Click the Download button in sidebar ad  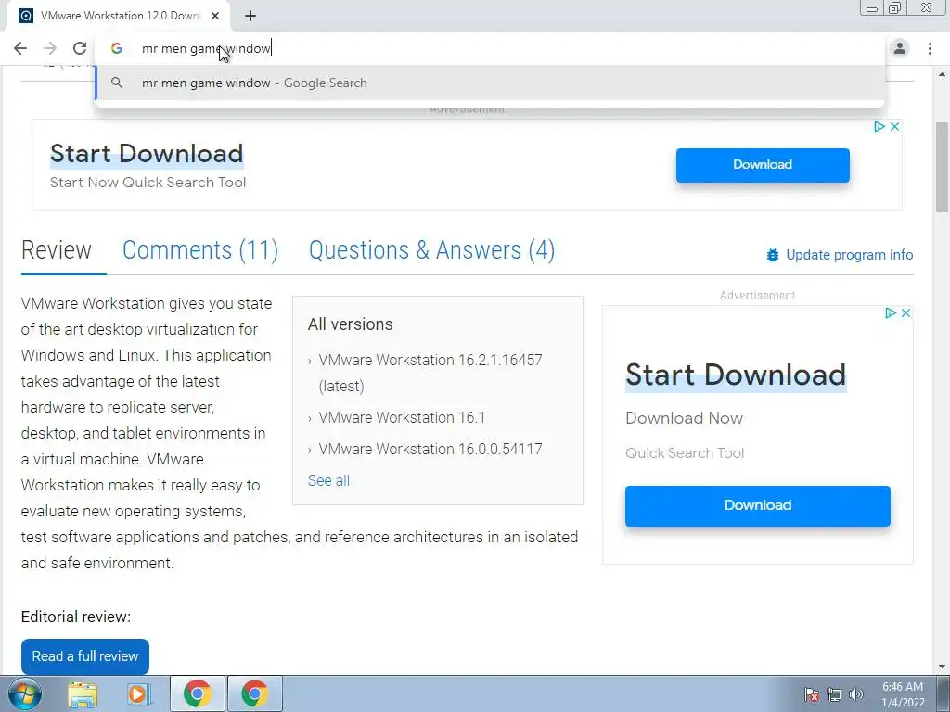coord(758,505)
